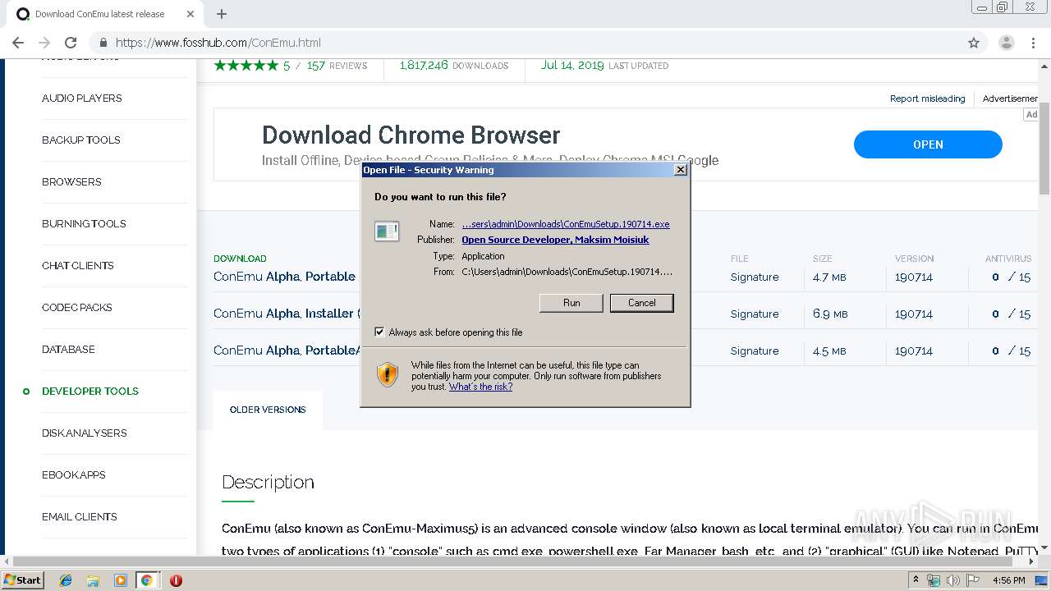Open publisher link Open Source Developer, Maksim Moisiuk

[555, 240]
